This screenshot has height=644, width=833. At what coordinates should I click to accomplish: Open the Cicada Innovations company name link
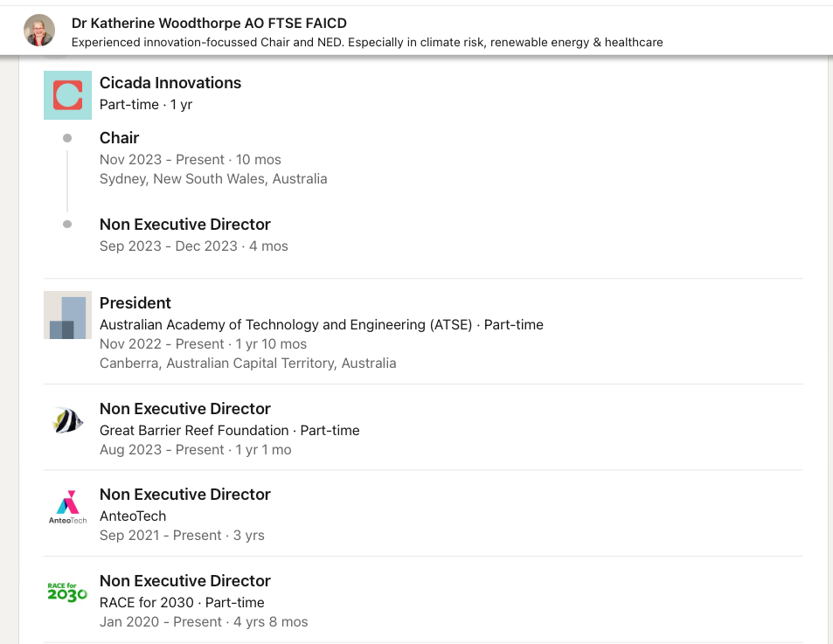tap(170, 83)
